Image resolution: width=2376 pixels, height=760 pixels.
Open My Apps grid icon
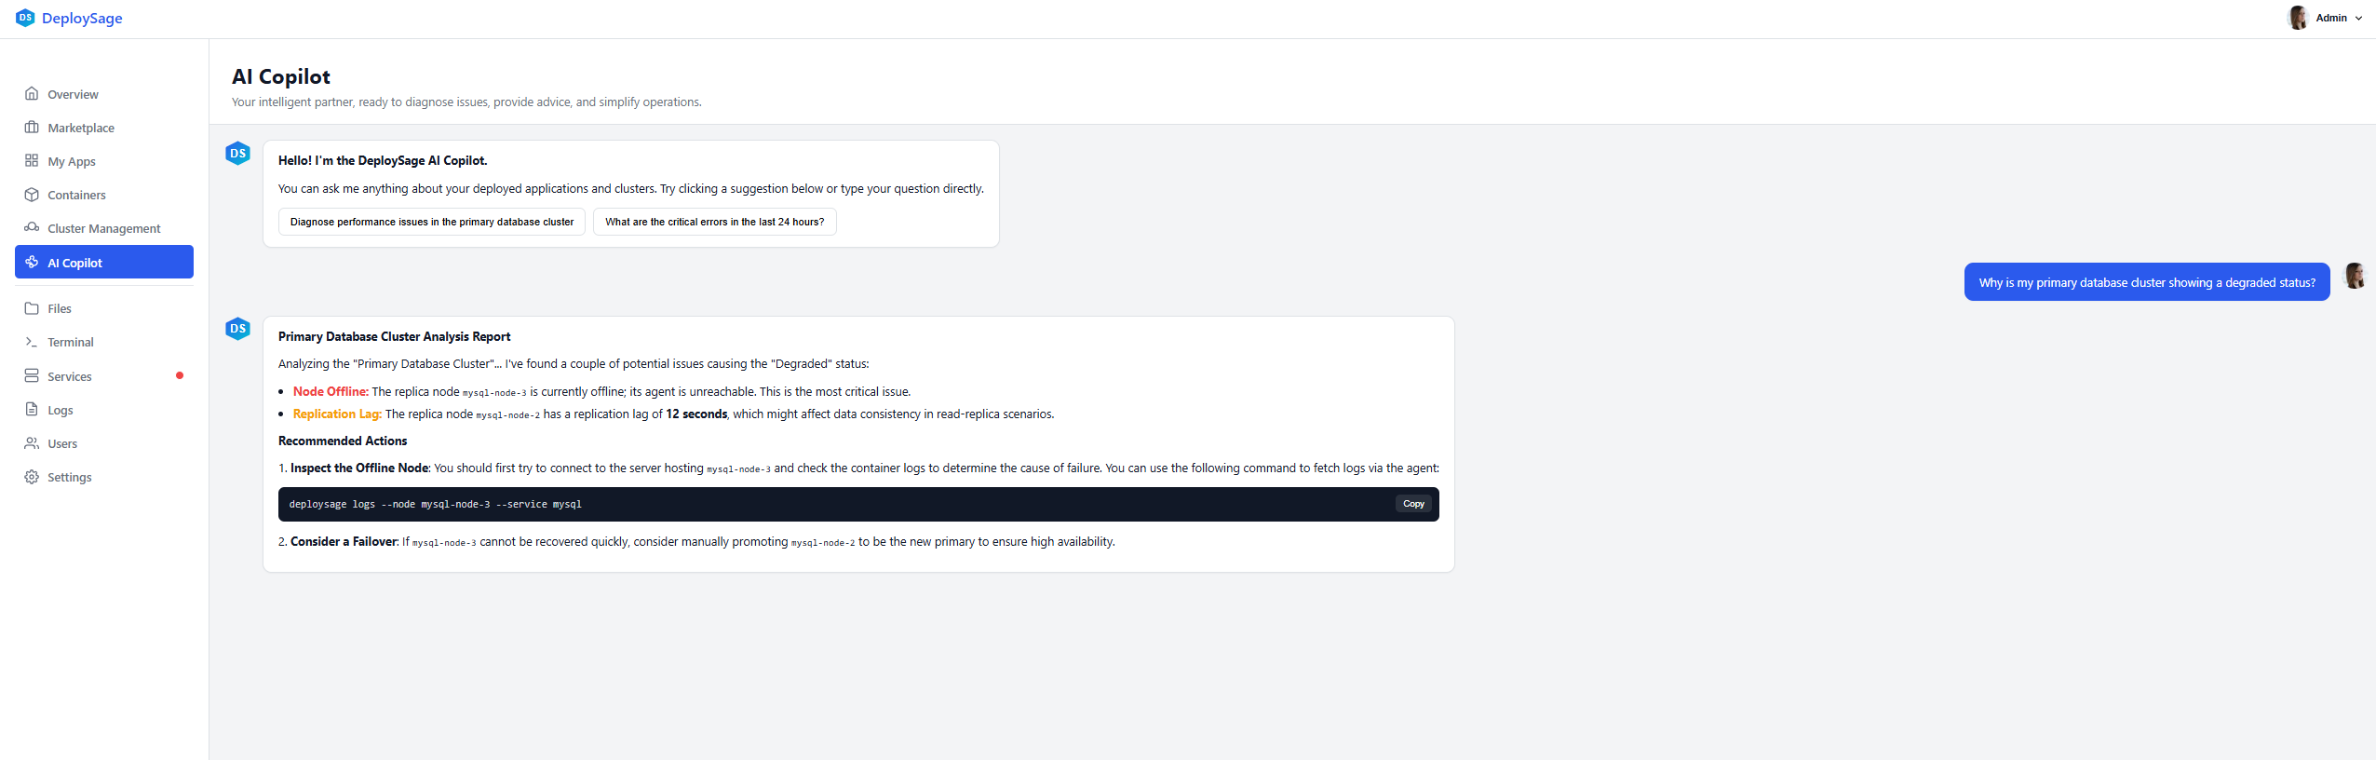click(x=32, y=160)
